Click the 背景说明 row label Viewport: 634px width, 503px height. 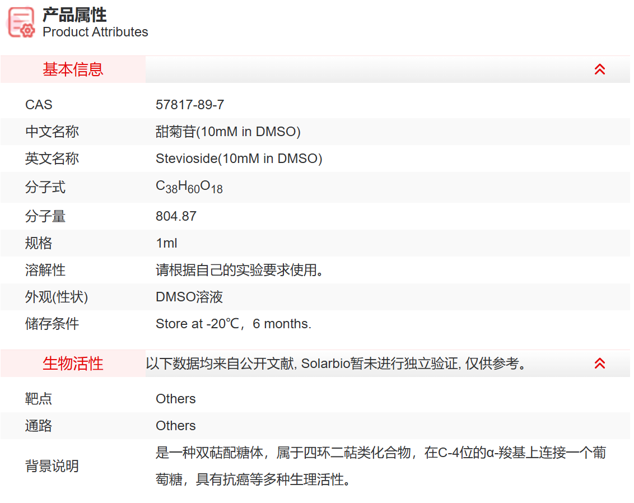click(52, 467)
